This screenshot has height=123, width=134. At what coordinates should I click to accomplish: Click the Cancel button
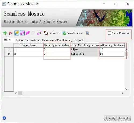[124, 118]
